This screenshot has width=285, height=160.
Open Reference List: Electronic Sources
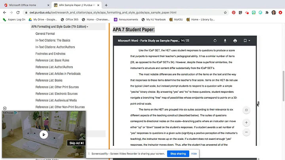click(57, 93)
